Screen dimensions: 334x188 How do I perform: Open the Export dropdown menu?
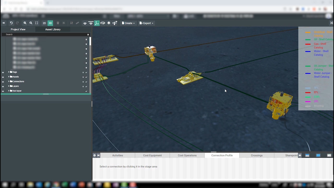pyautogui.click(x=146, y=23)
